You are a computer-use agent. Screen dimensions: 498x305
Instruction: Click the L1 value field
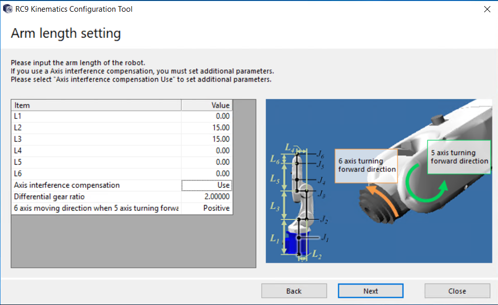(207, 116)
